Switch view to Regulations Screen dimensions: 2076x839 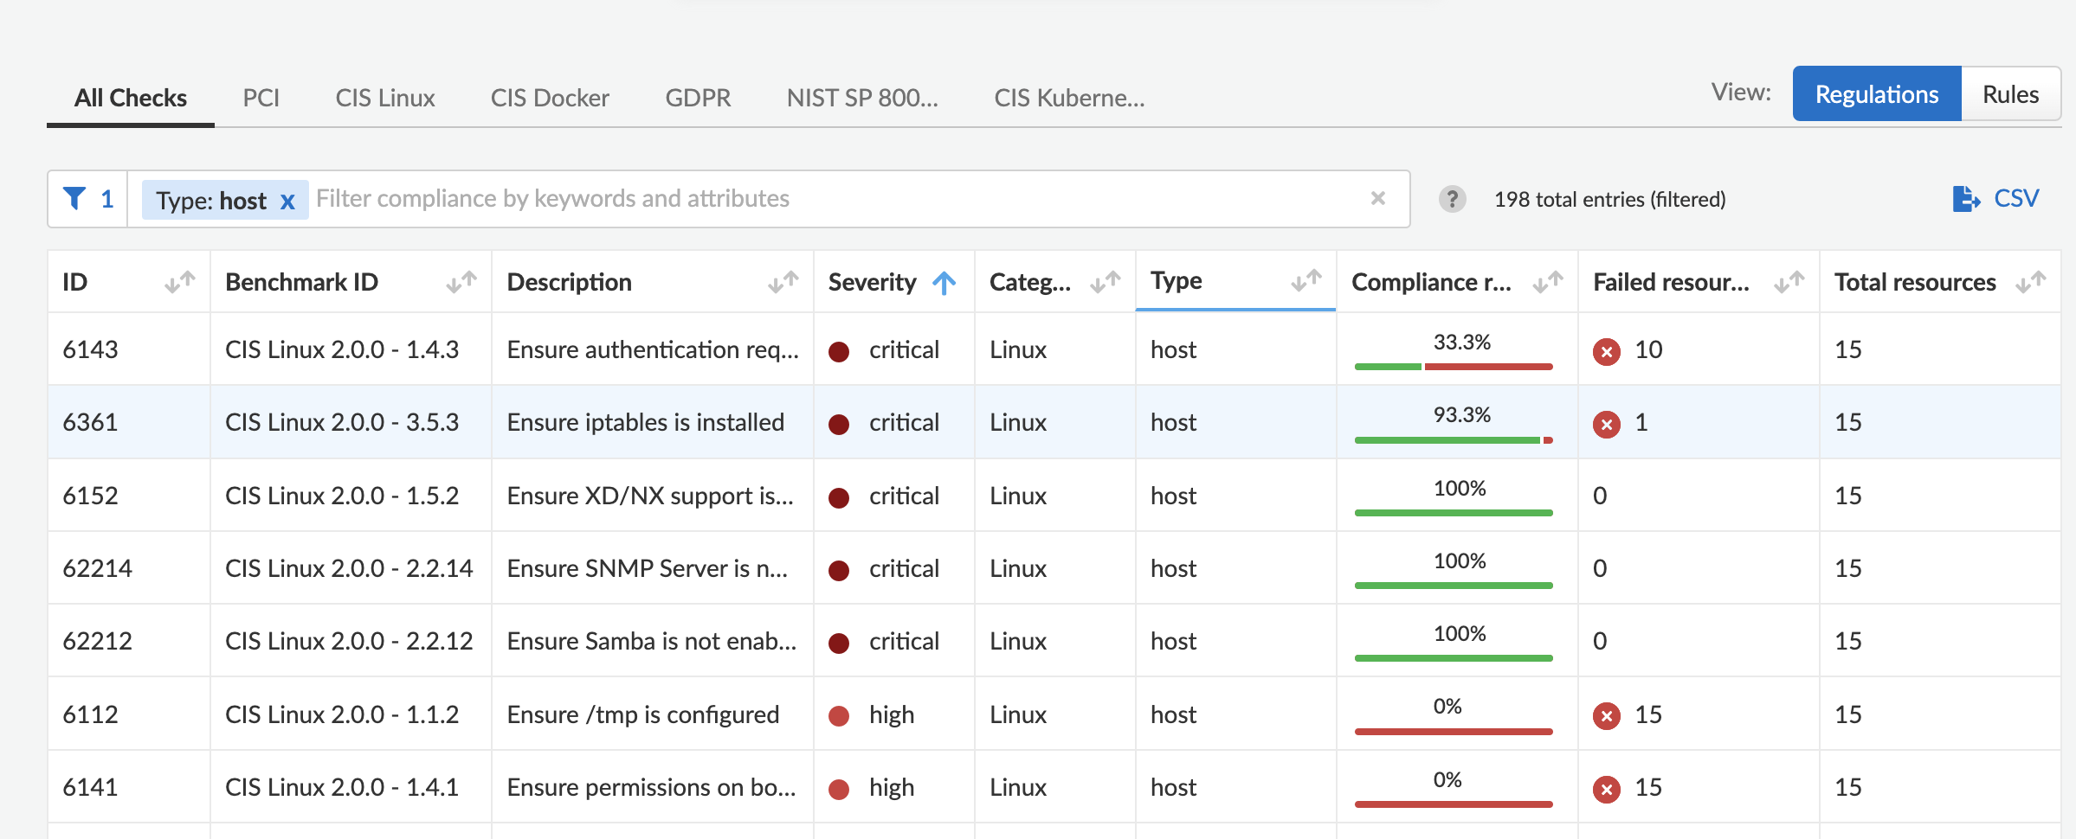click(1877, 93)
